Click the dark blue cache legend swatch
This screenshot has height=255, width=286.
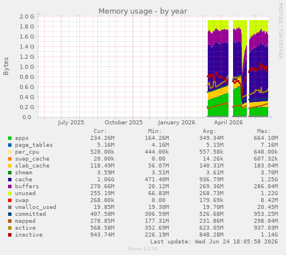[x=10, y=180]
